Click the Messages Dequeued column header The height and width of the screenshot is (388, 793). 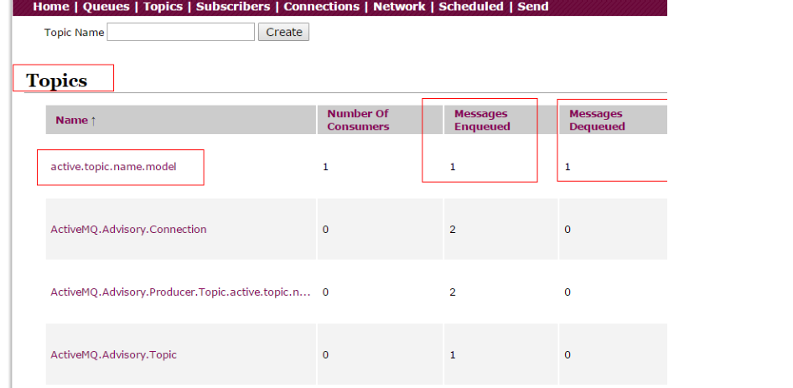(x=597, y=120)
